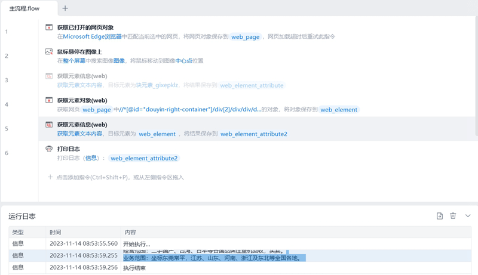Collapse the 运行日志 panel chevron
The height and width of the screenshot is (275, 478).
(468, 216)
